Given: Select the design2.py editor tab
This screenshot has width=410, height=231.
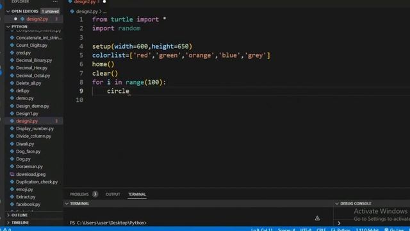Looking at the screenshot, I should pyautogui.click(x=85, y=2).
